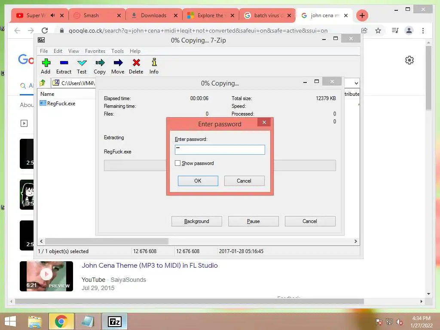The height and width of the screenshot is (330, 440).
Task: Expand the 7-Zip address path dropdown
Action: [356, 83]
